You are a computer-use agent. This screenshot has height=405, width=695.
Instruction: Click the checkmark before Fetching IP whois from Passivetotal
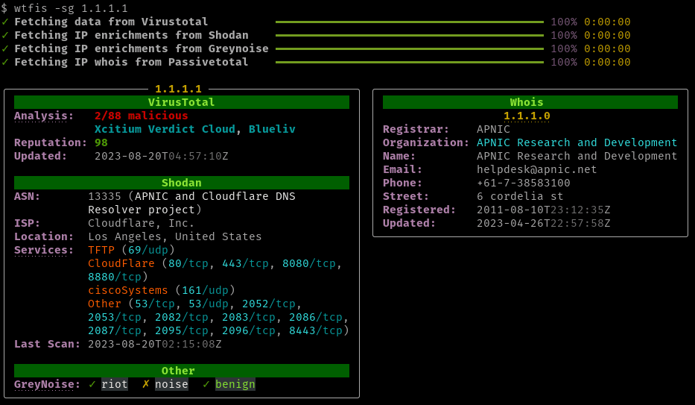coord(5,62)
